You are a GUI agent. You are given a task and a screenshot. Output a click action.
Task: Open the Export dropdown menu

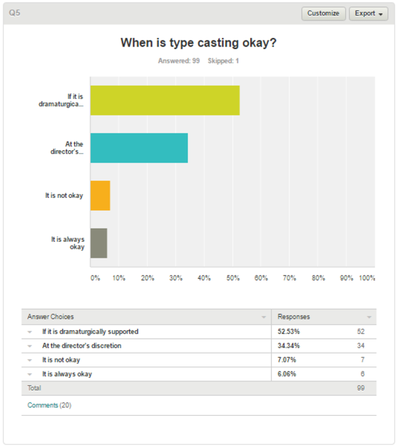pos(368,13)
